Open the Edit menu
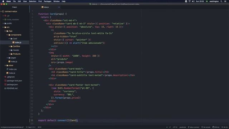This screenshot has width=229, height=129. [x=19, y=1]
